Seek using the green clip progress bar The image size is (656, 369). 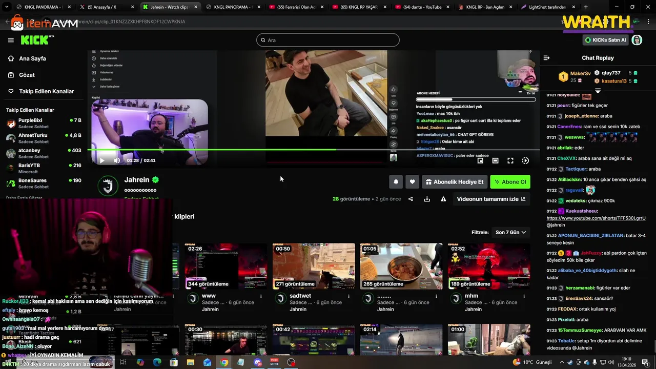[314, 150]
